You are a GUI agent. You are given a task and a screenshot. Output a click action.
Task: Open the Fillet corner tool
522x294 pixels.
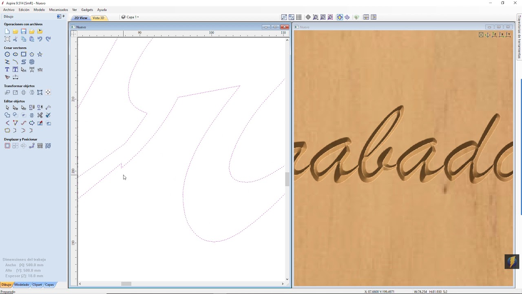(7, 123)
